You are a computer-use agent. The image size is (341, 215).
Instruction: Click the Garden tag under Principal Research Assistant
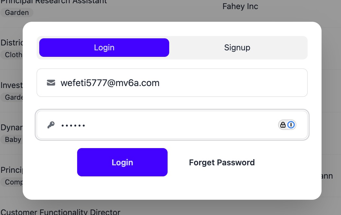[17, 13]
